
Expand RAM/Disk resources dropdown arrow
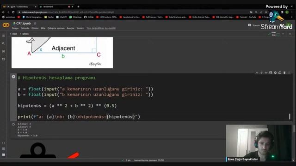click(283, 34)
